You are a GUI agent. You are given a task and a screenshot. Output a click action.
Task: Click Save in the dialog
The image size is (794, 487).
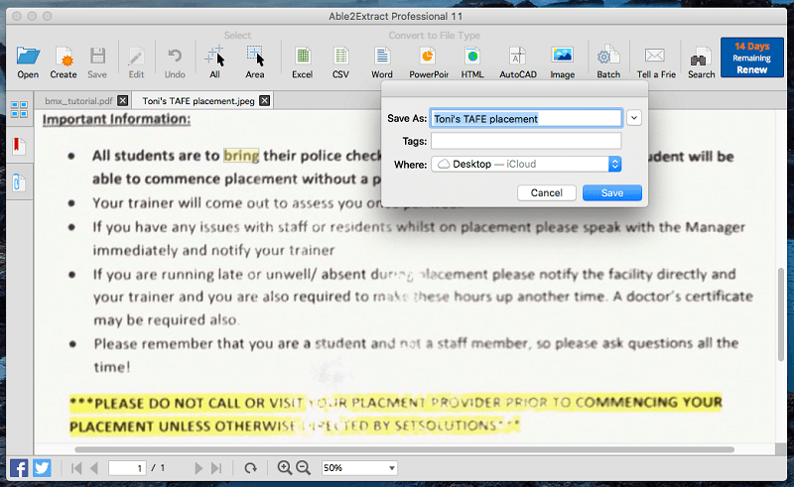[611, 192]
